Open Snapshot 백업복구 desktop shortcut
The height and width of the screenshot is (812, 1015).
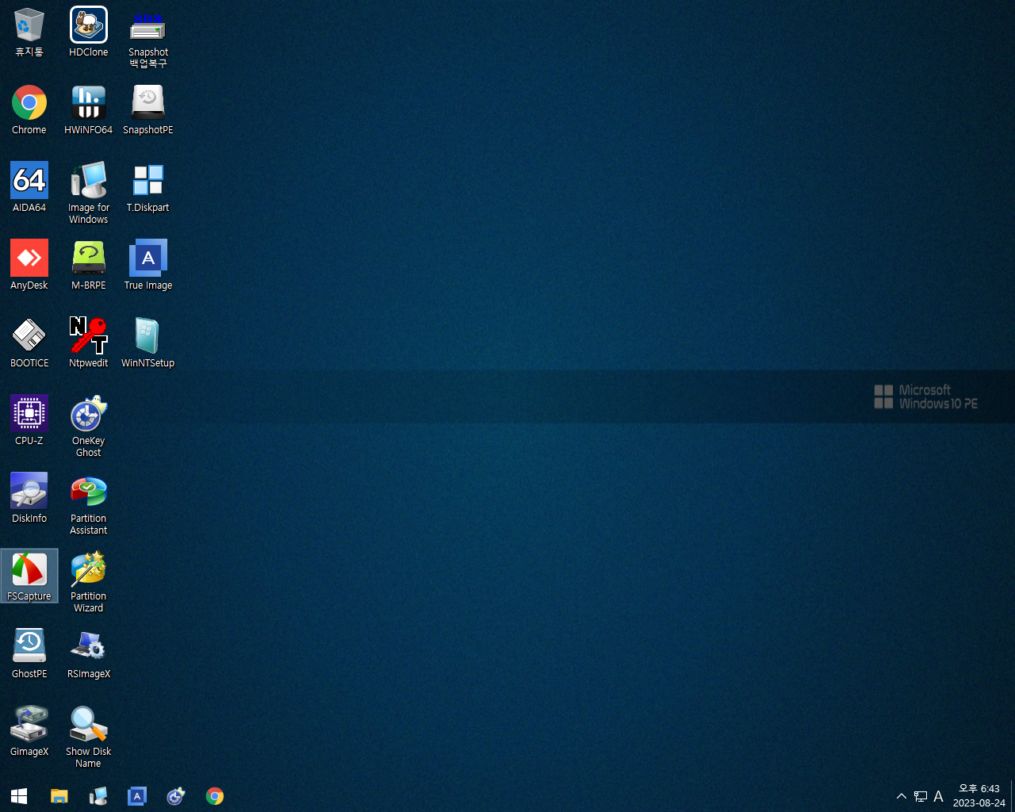coord(148,38)
